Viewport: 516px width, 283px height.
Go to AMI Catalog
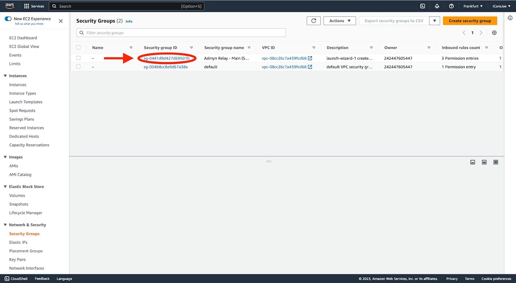(20, 175)
